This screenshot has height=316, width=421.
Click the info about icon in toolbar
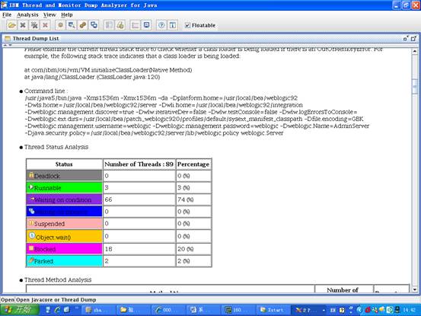pyautogui.click(x=173, y=25)
